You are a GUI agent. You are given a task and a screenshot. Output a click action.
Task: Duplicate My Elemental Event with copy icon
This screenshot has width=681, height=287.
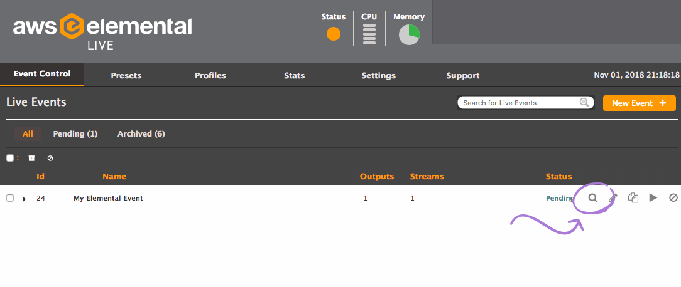click(x=633, y=198)
